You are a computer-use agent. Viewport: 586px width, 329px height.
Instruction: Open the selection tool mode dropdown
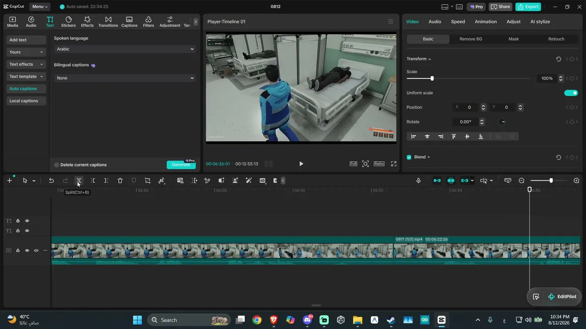(34, 180)
